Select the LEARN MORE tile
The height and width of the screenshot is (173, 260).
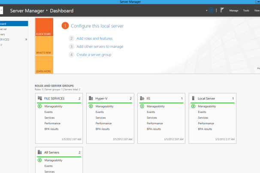(44, 65)
